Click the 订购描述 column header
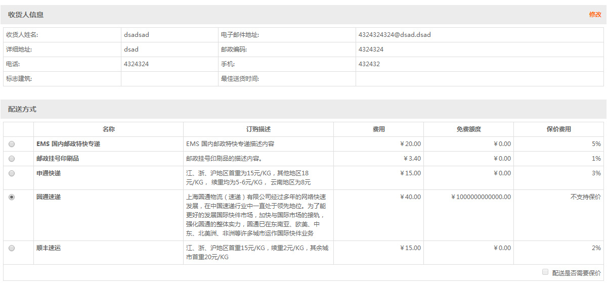The width and height of the screenshot is (607, 290). (x=258, y=129)
